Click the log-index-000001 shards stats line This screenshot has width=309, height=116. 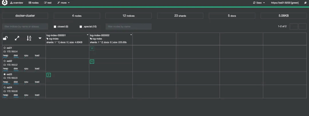pos(64,42)
